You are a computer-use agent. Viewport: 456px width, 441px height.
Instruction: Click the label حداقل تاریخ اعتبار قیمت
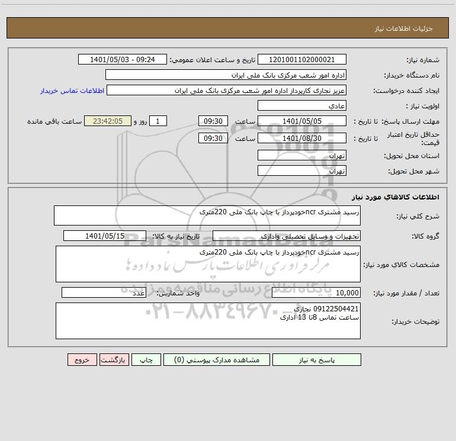click(413, 139)
